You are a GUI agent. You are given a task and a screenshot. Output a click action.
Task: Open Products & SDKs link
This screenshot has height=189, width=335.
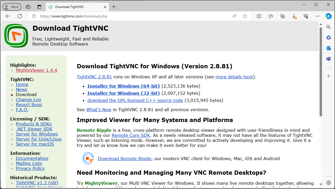(34, 124)
